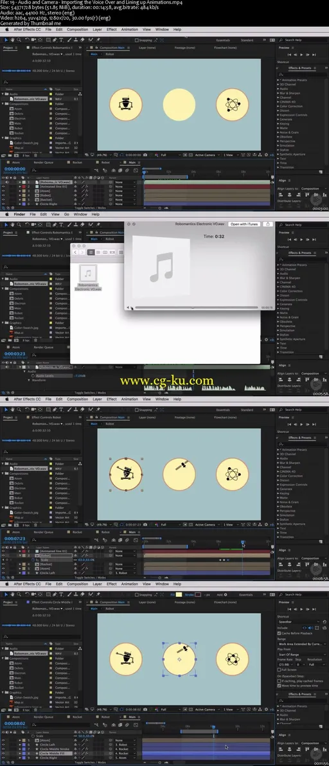Click the Stroke color swatch in the fourth frame
Image resolution: width=329 pixels, height=766 pixels.
pyautogui.click(x=198, y=594)
